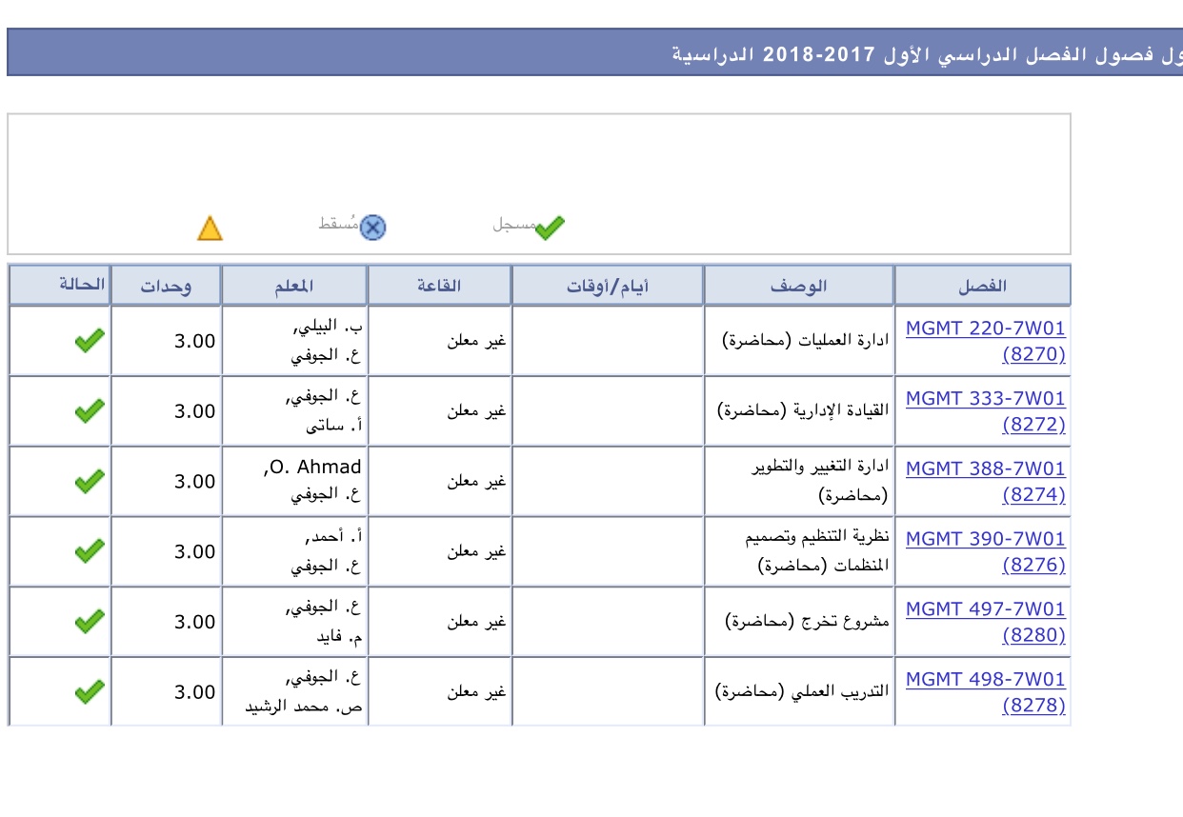The image size is (1183, 817).
Task: Click the المعلم column header
Action: tap(294, 285)
